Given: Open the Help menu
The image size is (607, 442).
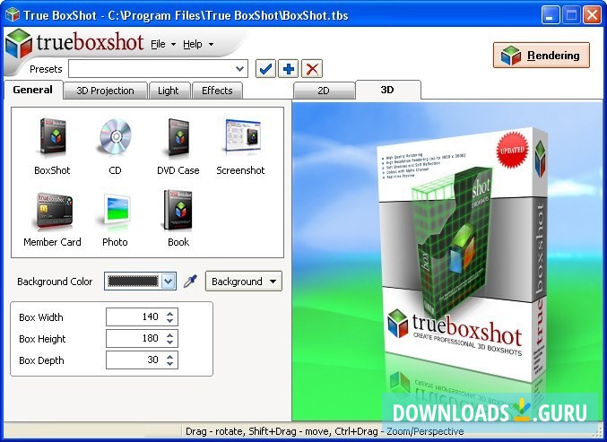Looking at the screenshot, I should click(198, 44).
